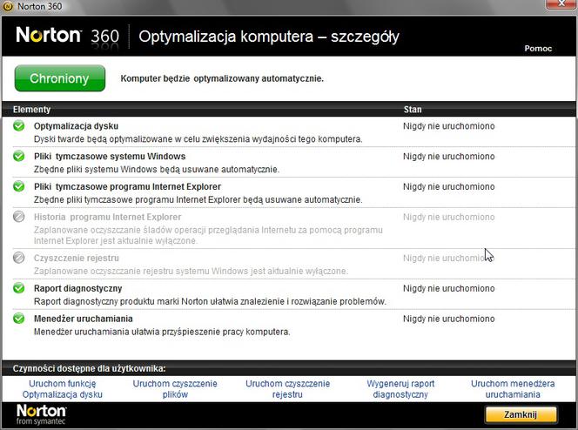Click the Stan column header
578x430 pixels.
click(413, 110)
